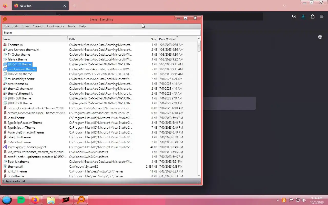
Task: Select the Firefox New Tab tab
Action: (40, 6)
